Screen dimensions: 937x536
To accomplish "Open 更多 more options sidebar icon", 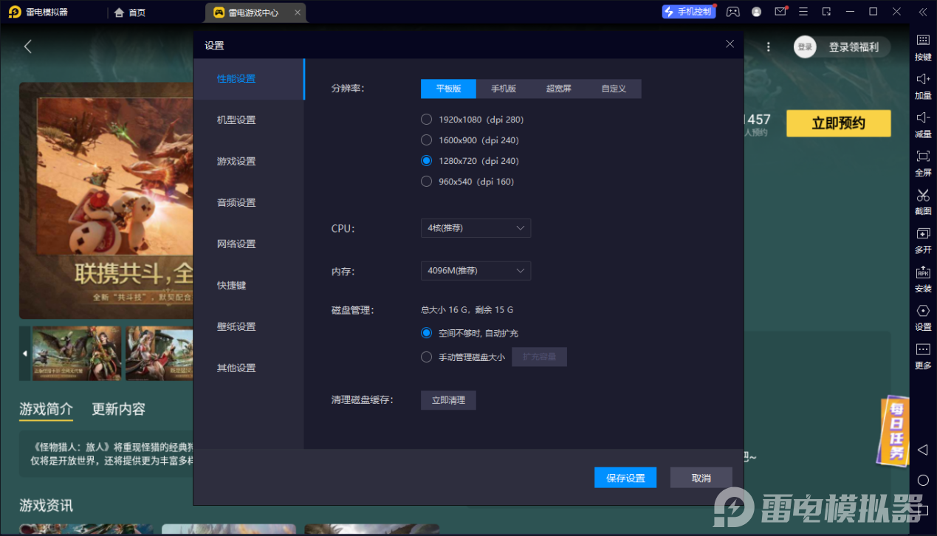I will (x=923, y=355).
